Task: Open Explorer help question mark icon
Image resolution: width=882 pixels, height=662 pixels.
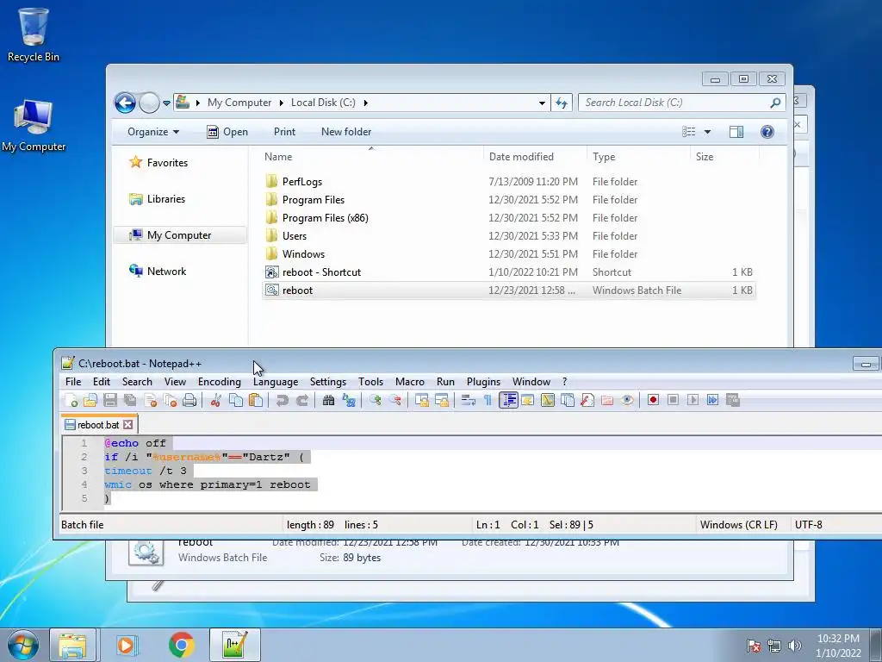Action: 767,132
